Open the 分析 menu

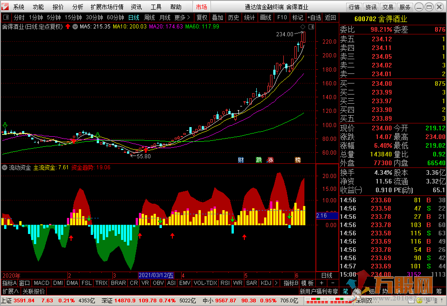[x=77, y=7]
